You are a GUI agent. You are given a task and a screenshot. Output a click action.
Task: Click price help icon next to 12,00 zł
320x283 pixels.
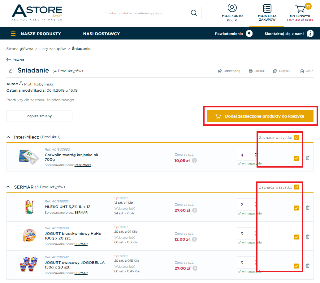coord(194,239)
